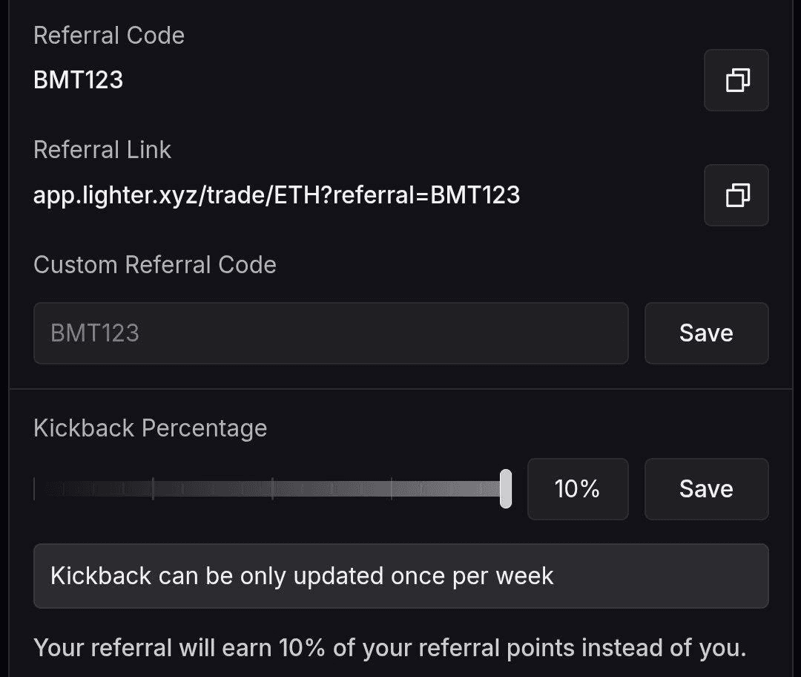The width and height of the screenshot is (801, 677).
Task: Click the kickback slider handle
Action: (x=506, y=489)
